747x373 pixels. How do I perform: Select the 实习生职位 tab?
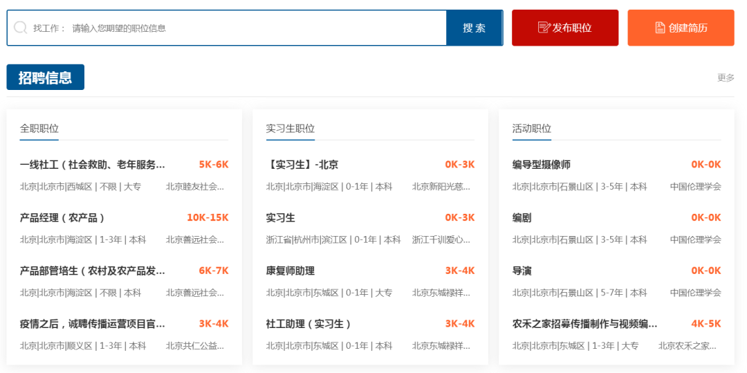point(290,129)
